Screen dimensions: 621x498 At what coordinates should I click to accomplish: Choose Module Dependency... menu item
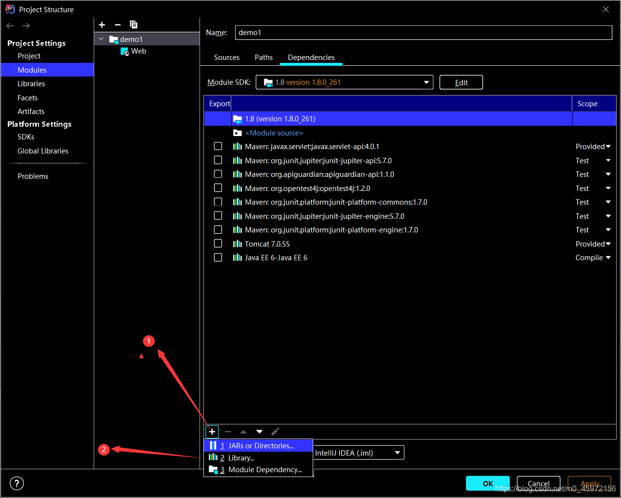coord(258,470)
